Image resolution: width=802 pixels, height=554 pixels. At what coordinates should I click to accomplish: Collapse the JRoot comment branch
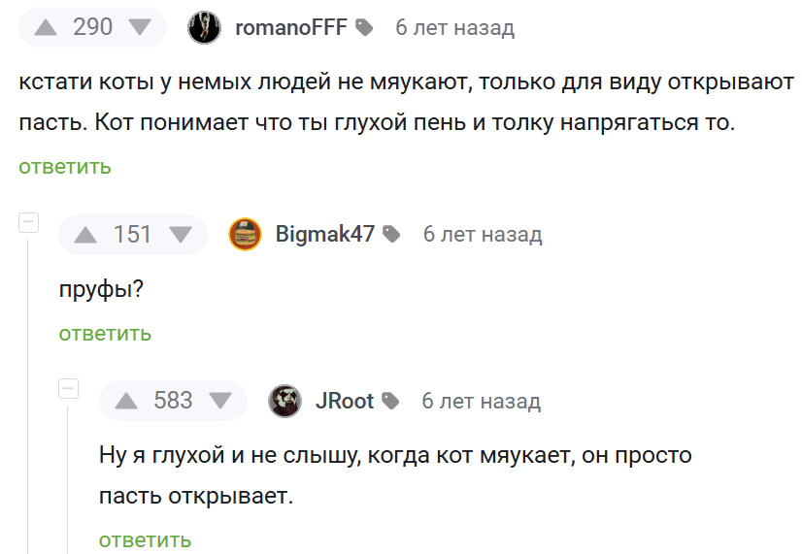[68, 388]
